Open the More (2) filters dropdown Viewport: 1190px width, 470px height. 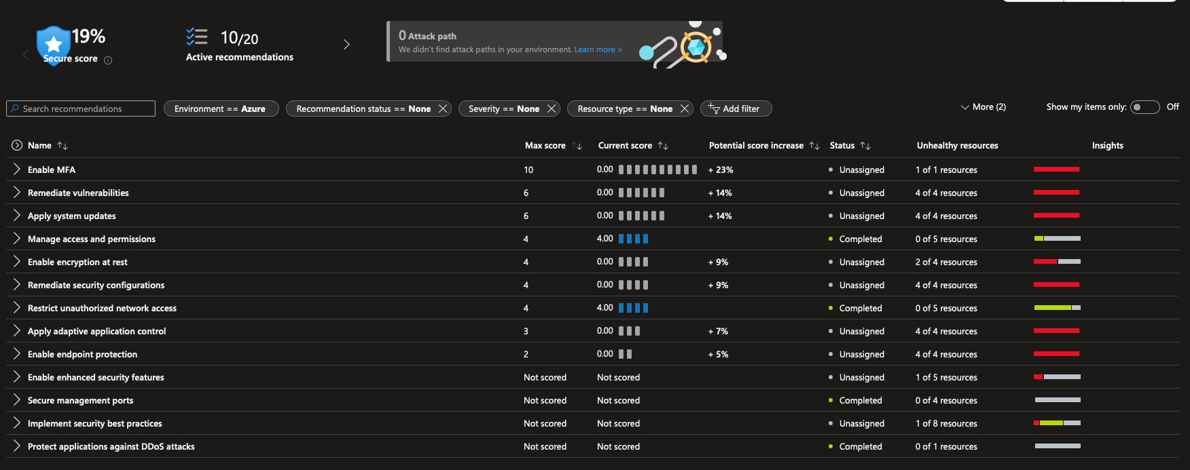pyautogui.click(x=984, y=107)
